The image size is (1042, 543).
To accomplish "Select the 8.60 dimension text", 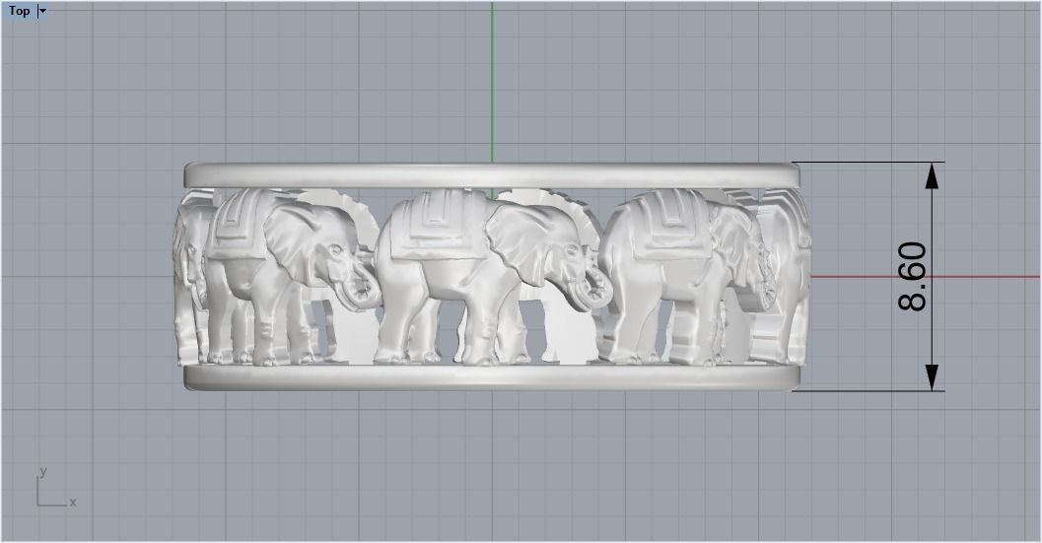I will pos(913,277).
